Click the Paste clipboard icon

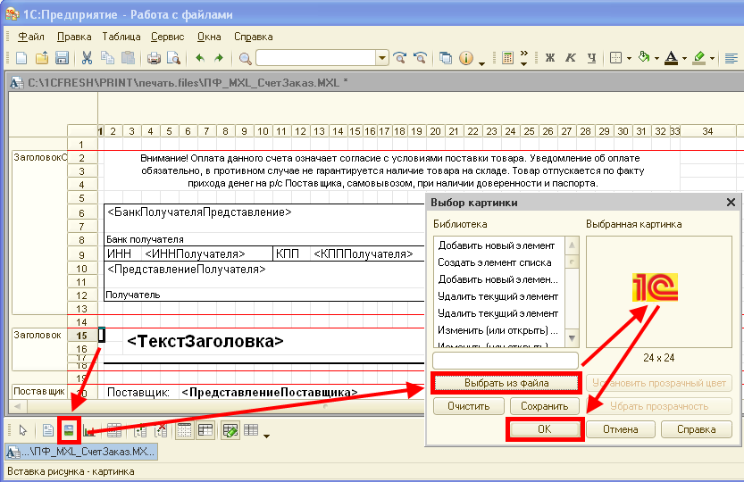click(128, 58)
